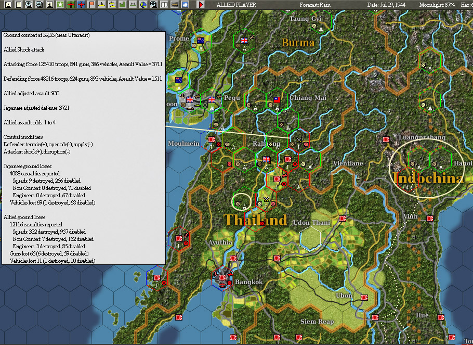This screenshot has width=473, height=345.
Task: Click the Date: Jul 29, 1944 text
Action: coord(386,5)
